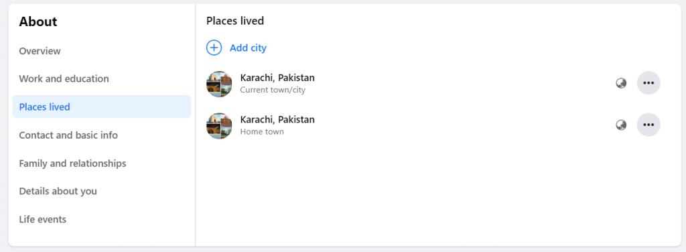Open the 'Karachi, Pakistan' home town link
Viewport: 686px width, 252px height.
point(277,120)
